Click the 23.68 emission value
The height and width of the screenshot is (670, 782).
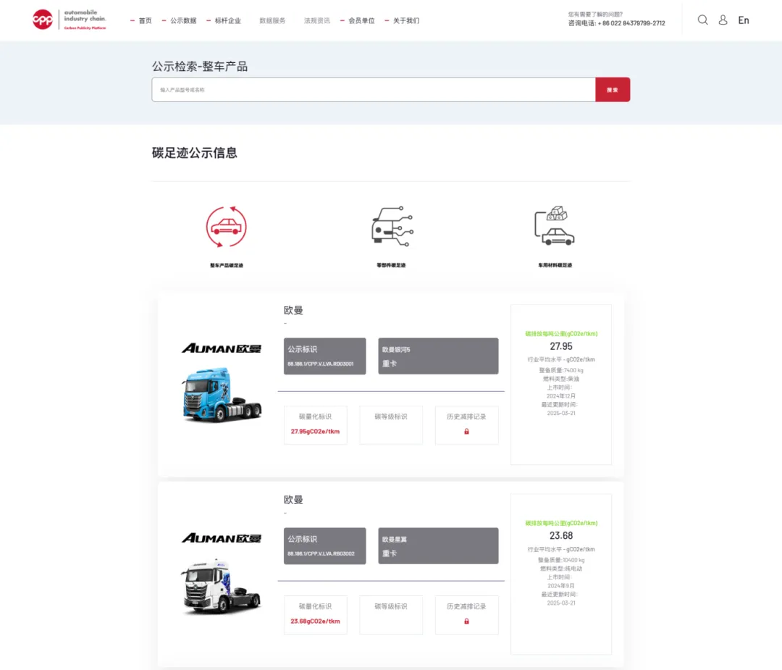pyautogui.click(x=561, y=536)
